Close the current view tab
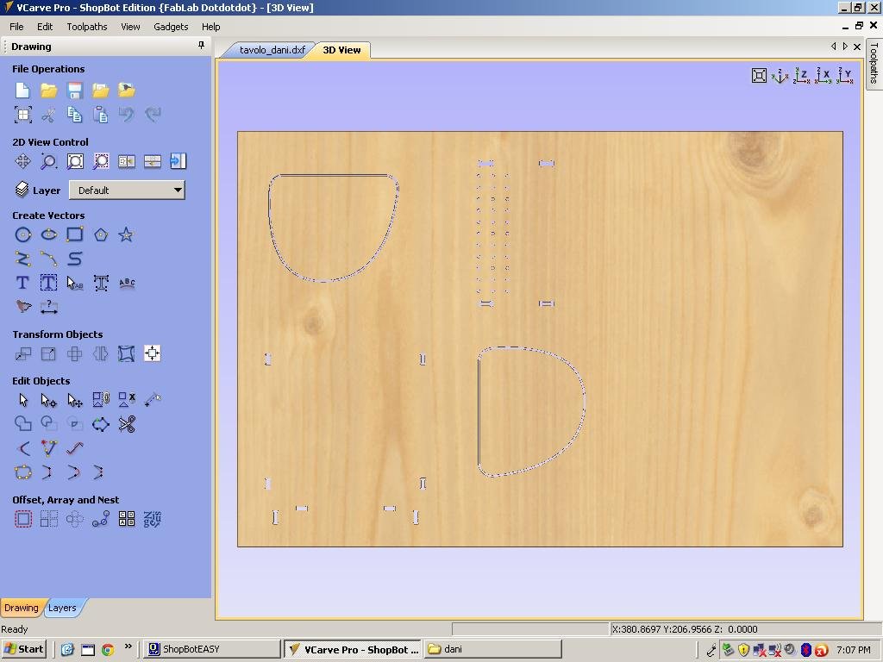 coord(857,47)
